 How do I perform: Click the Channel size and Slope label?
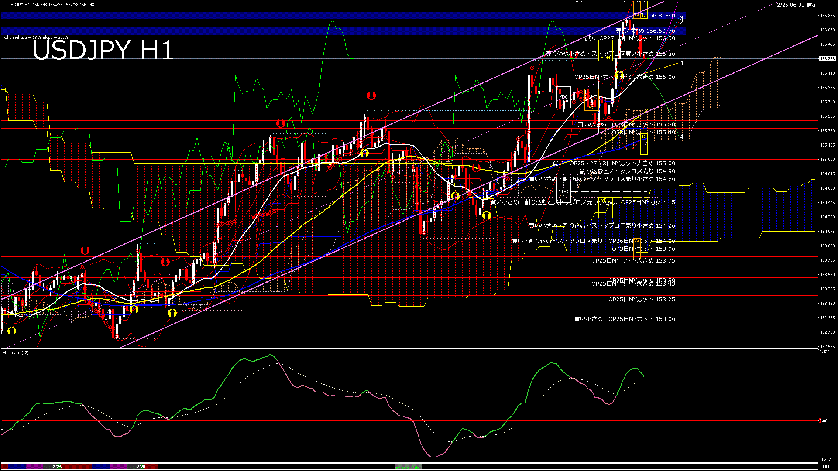click(36, 38)
